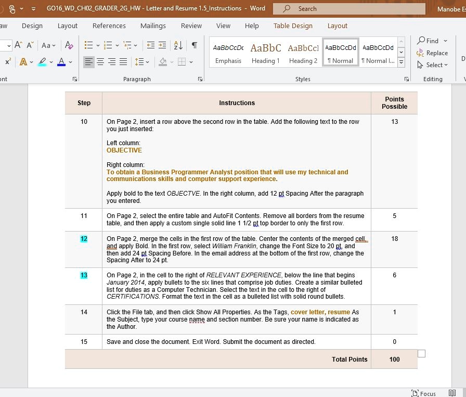Open the Review ribbon tab
The image size is (466, 397).
pyautogui.click(x=191, y=25)
